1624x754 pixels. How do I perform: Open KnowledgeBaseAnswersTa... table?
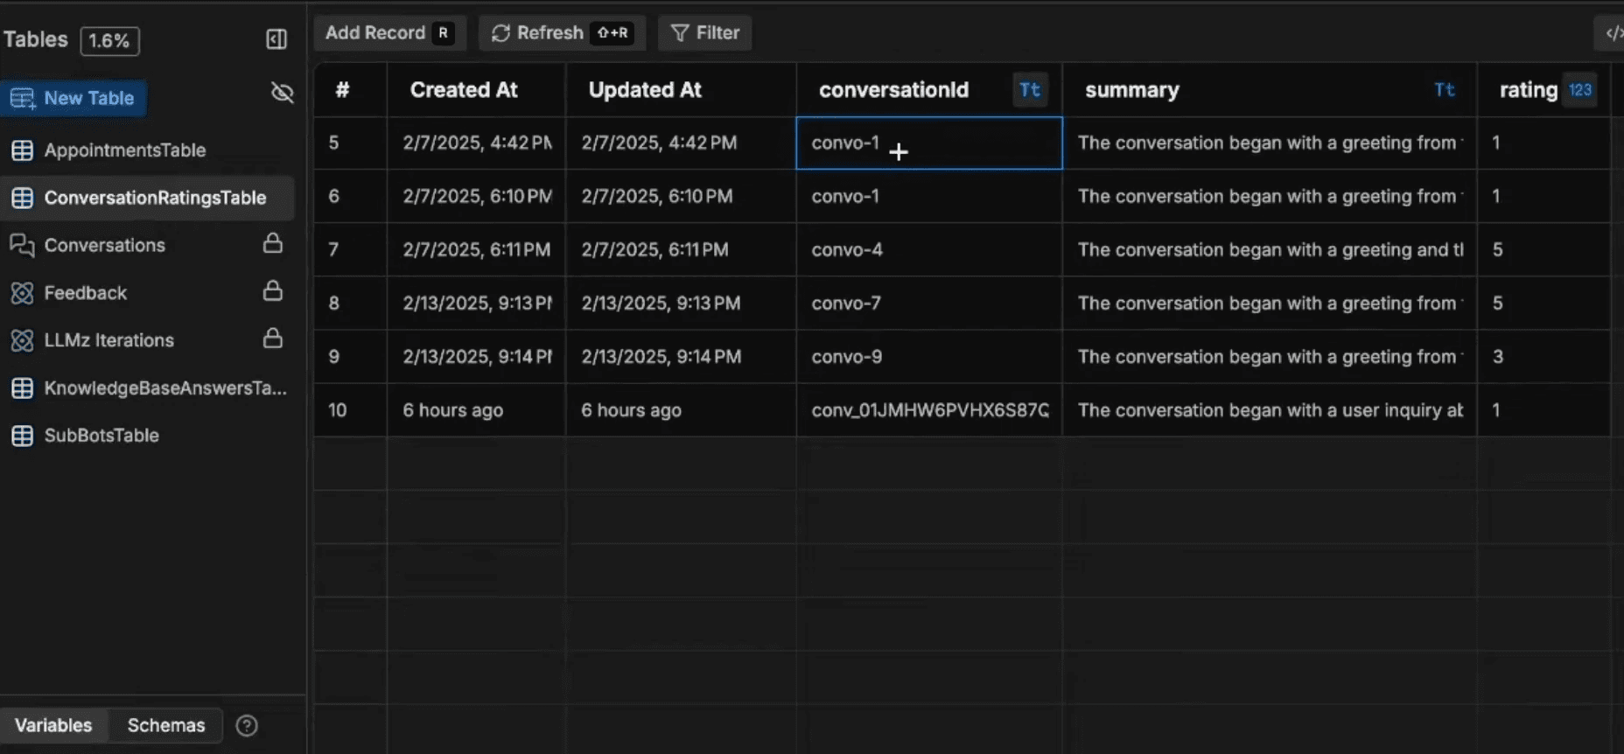click(165, 387)
